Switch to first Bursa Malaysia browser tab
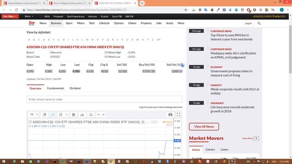 tap(25, 3)
